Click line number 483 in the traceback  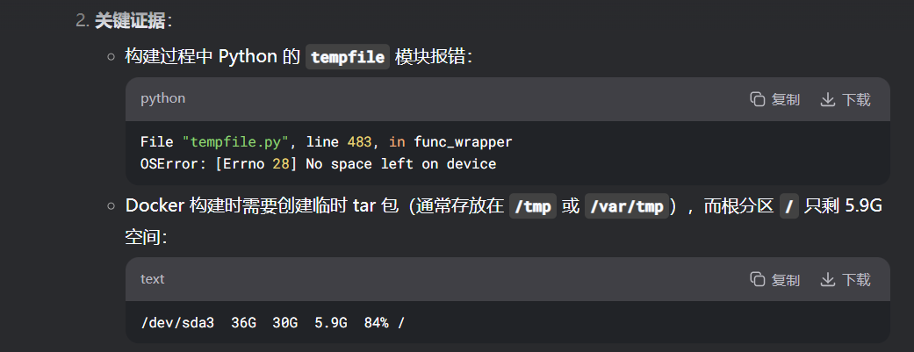pos(359,141)
